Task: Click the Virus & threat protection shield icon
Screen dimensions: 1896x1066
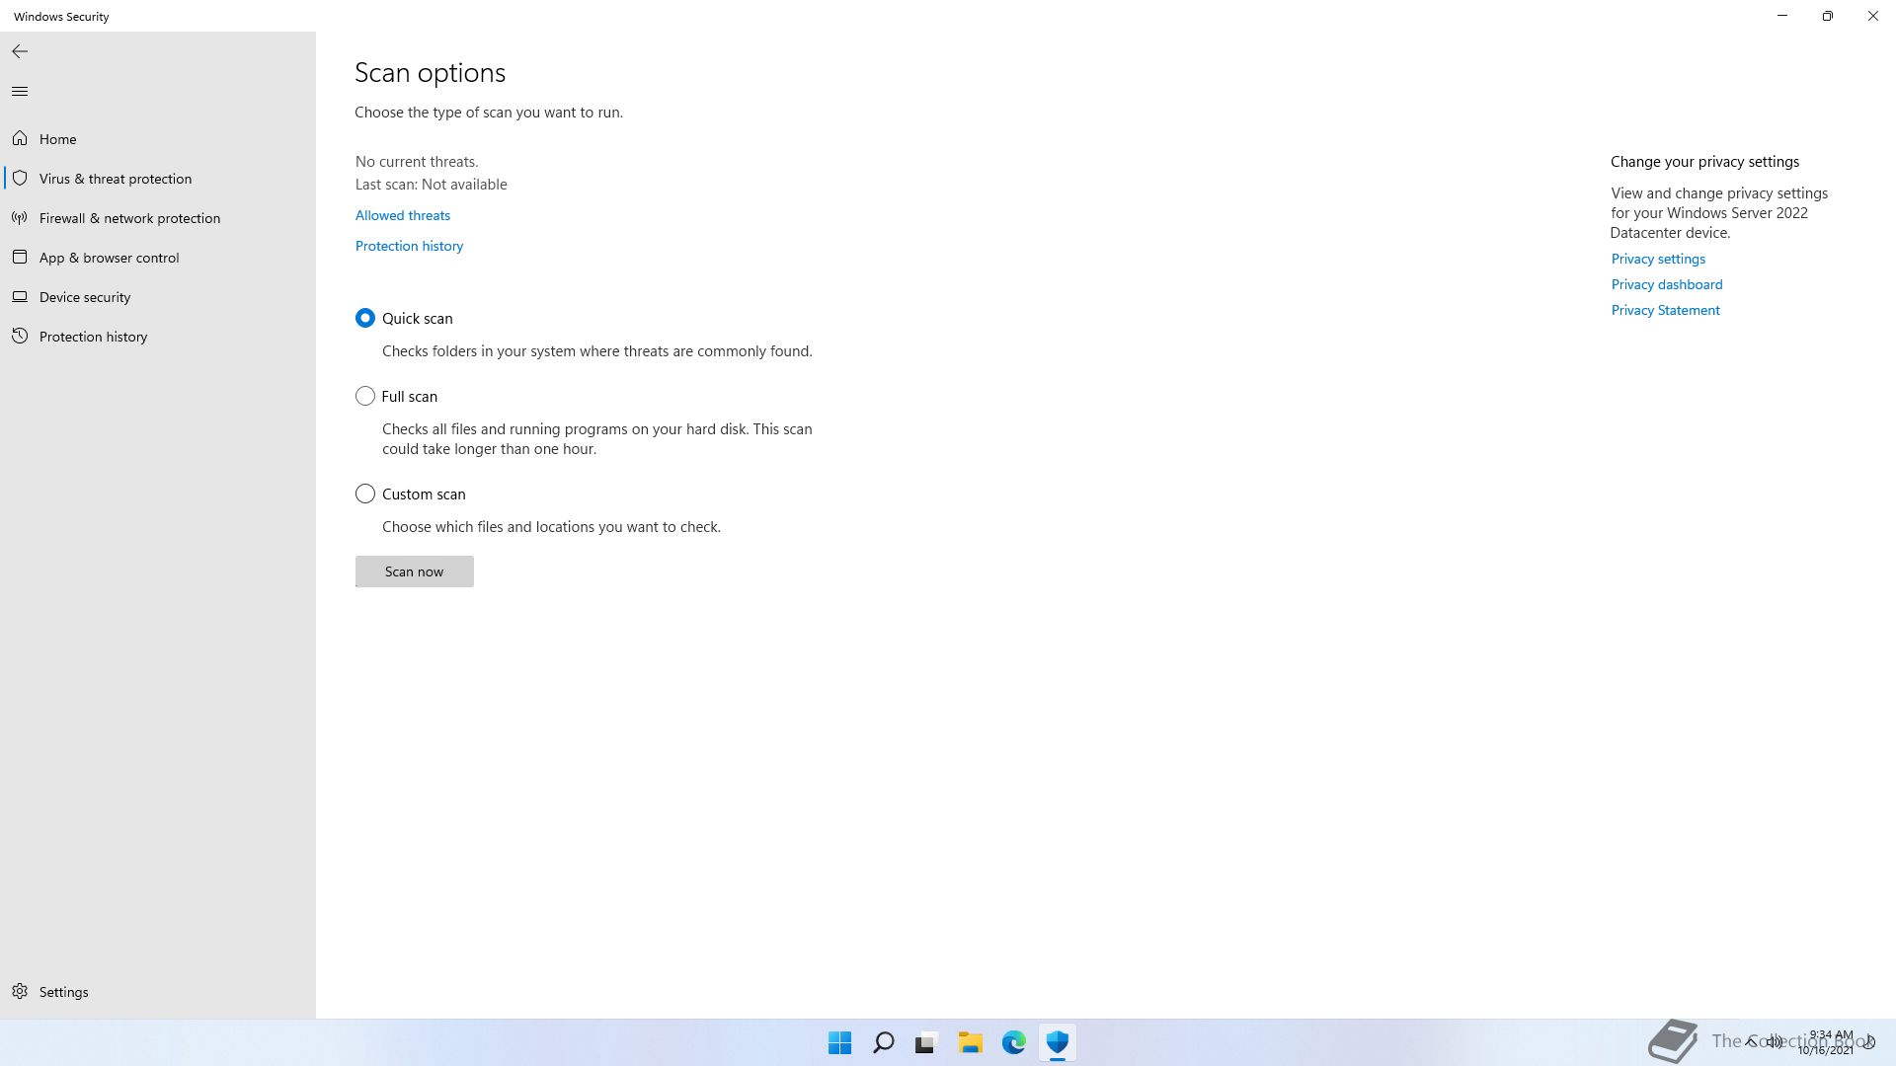Action: coord(20,178)
